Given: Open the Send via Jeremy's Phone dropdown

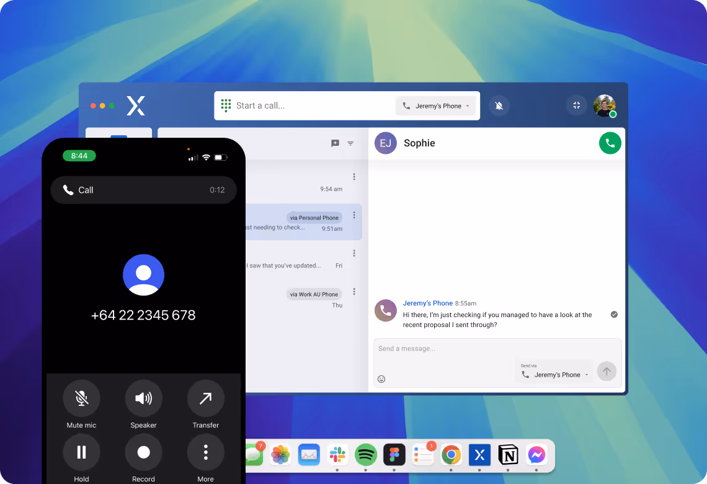Looking at the screenshot, I should tap(554, 371).
